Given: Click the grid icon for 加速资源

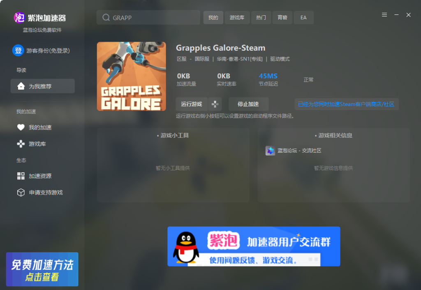Looking at the screenshot, I should click(21, 176).
